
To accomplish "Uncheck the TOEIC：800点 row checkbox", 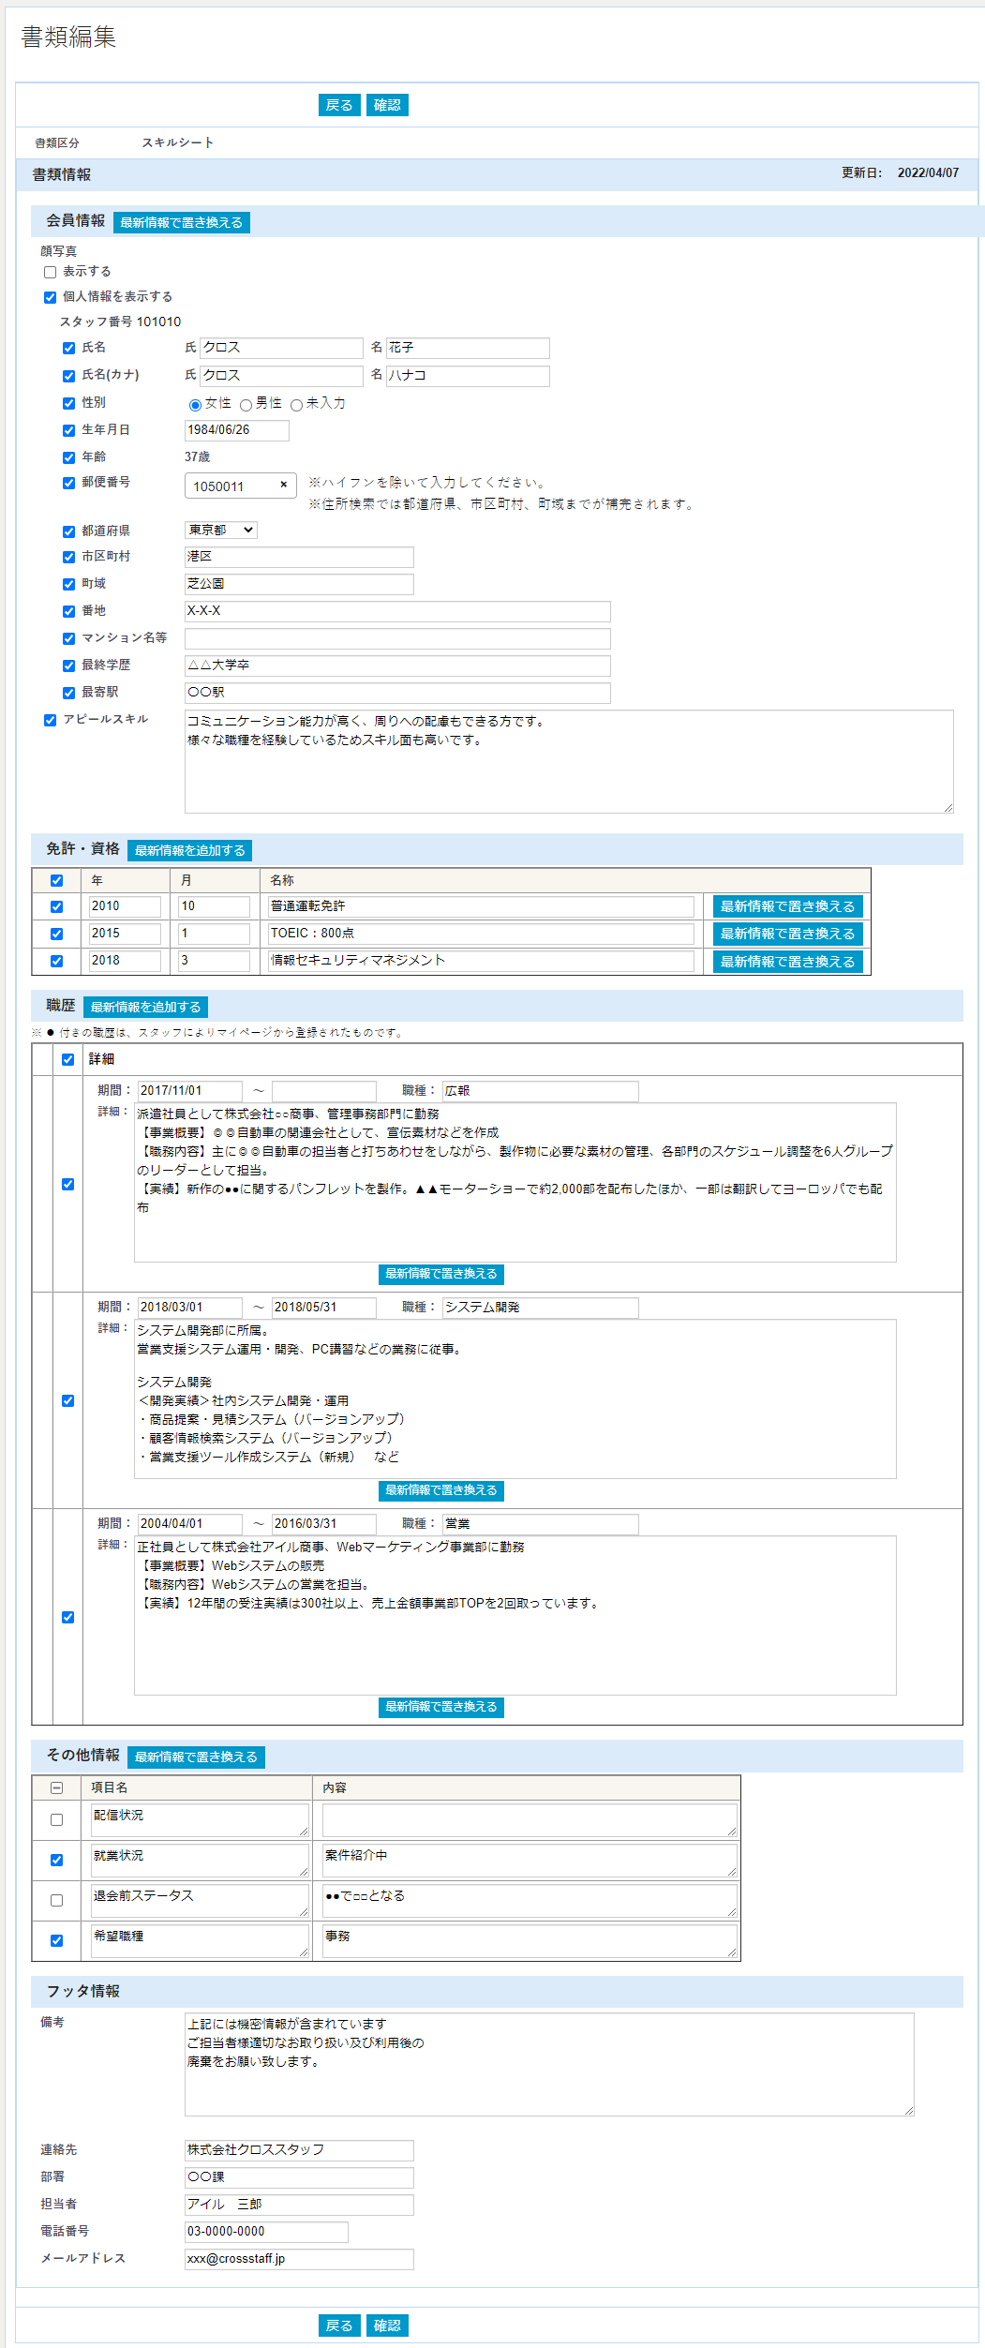I will click(x=56, y=934).
